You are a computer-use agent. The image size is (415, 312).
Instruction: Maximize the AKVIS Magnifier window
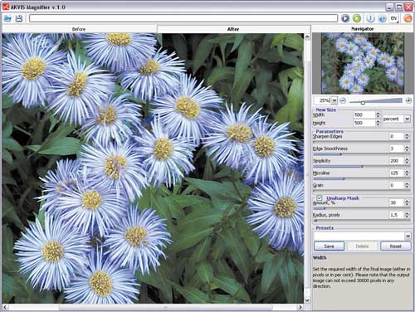click(x=399, y=7)
